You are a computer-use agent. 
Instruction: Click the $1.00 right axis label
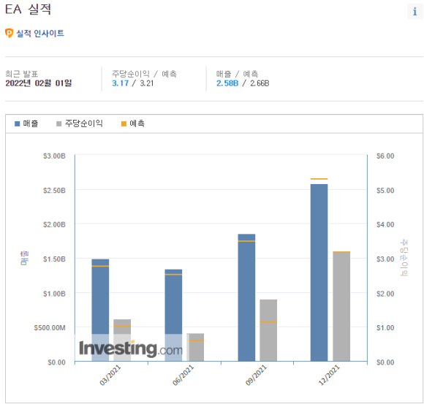coord(385,328)
